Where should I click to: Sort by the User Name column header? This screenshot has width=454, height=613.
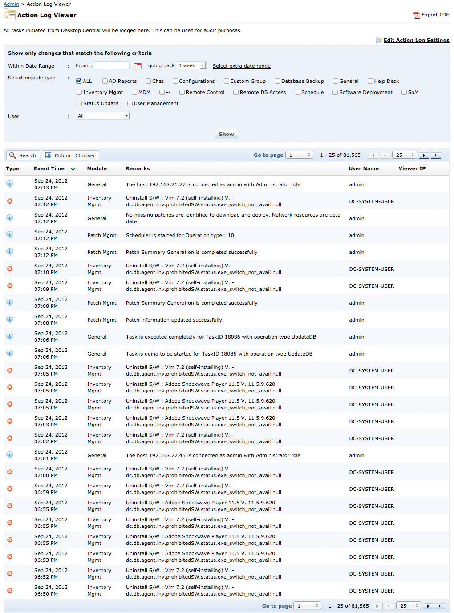pos(364,168)
